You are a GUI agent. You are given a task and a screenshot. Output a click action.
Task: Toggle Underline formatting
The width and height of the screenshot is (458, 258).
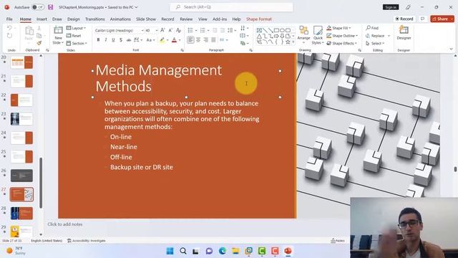pos(113,40)
